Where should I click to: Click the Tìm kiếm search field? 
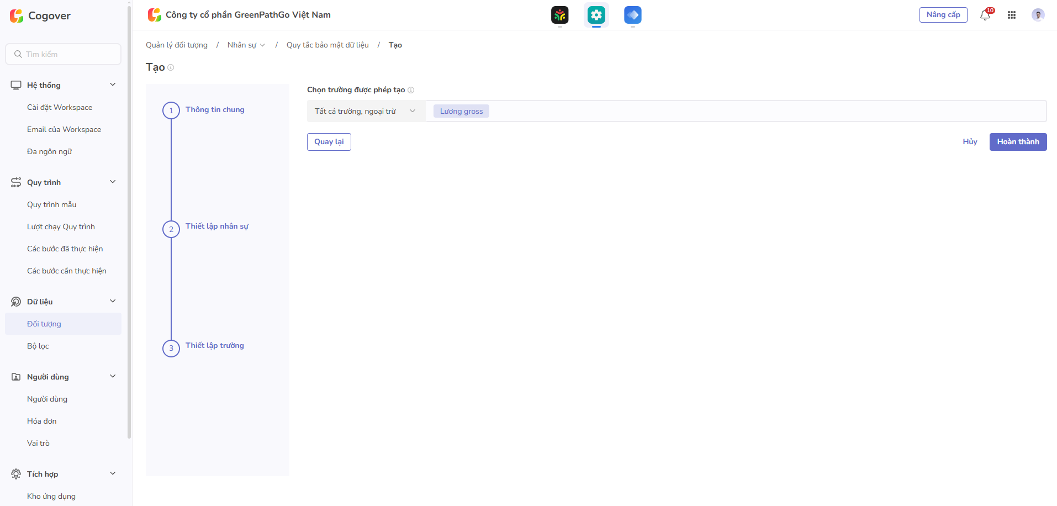tap(64, 54)
